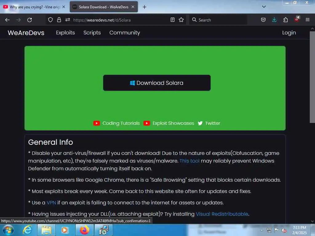The image size is (315, 236).
Task: Click the General Info heading
Action: (x=50, y=142)
